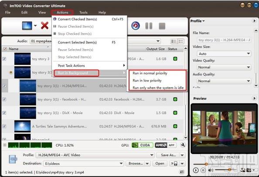Click the Add File filmstrip icon
The height and width of the screenshot is (177, 259).
point(27,26)
